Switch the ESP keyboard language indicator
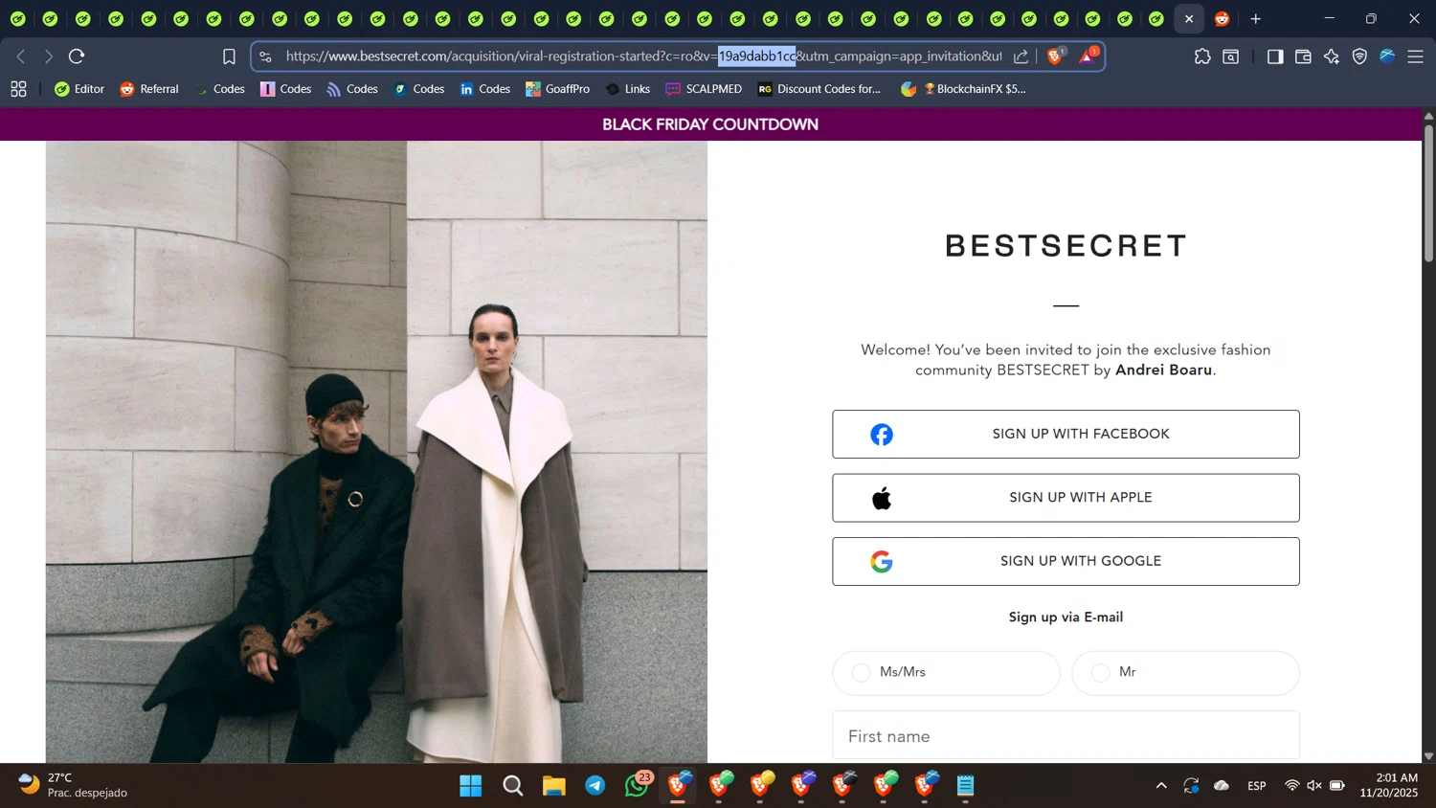 pyautogui.click(x=1257, y=786)
